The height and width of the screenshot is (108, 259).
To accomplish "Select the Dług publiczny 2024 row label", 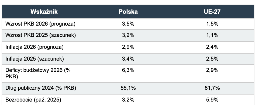I will pos(41,88).
